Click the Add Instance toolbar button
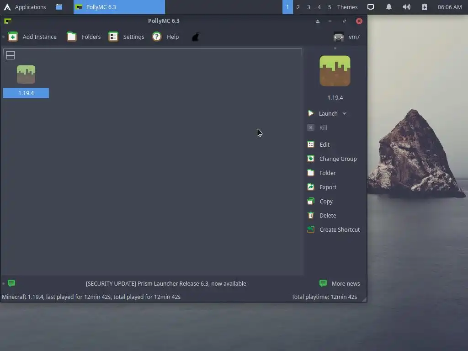This screenshot has height=351, width=468. [x=32, y=37]
